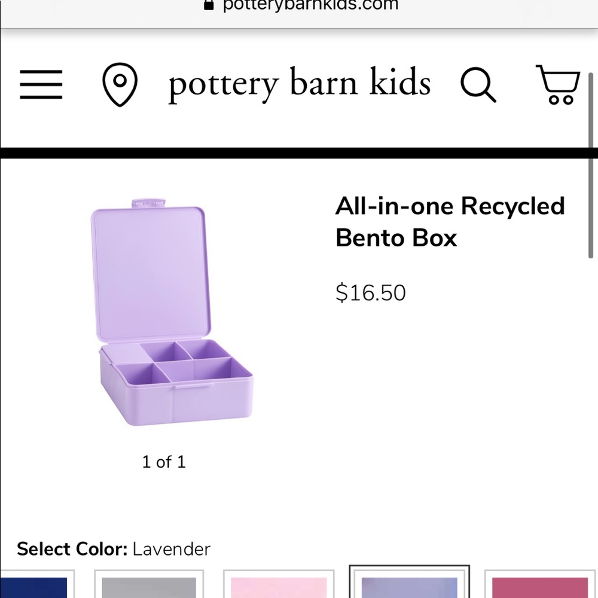Click the store locator pin icon

[x=121, y=85]
